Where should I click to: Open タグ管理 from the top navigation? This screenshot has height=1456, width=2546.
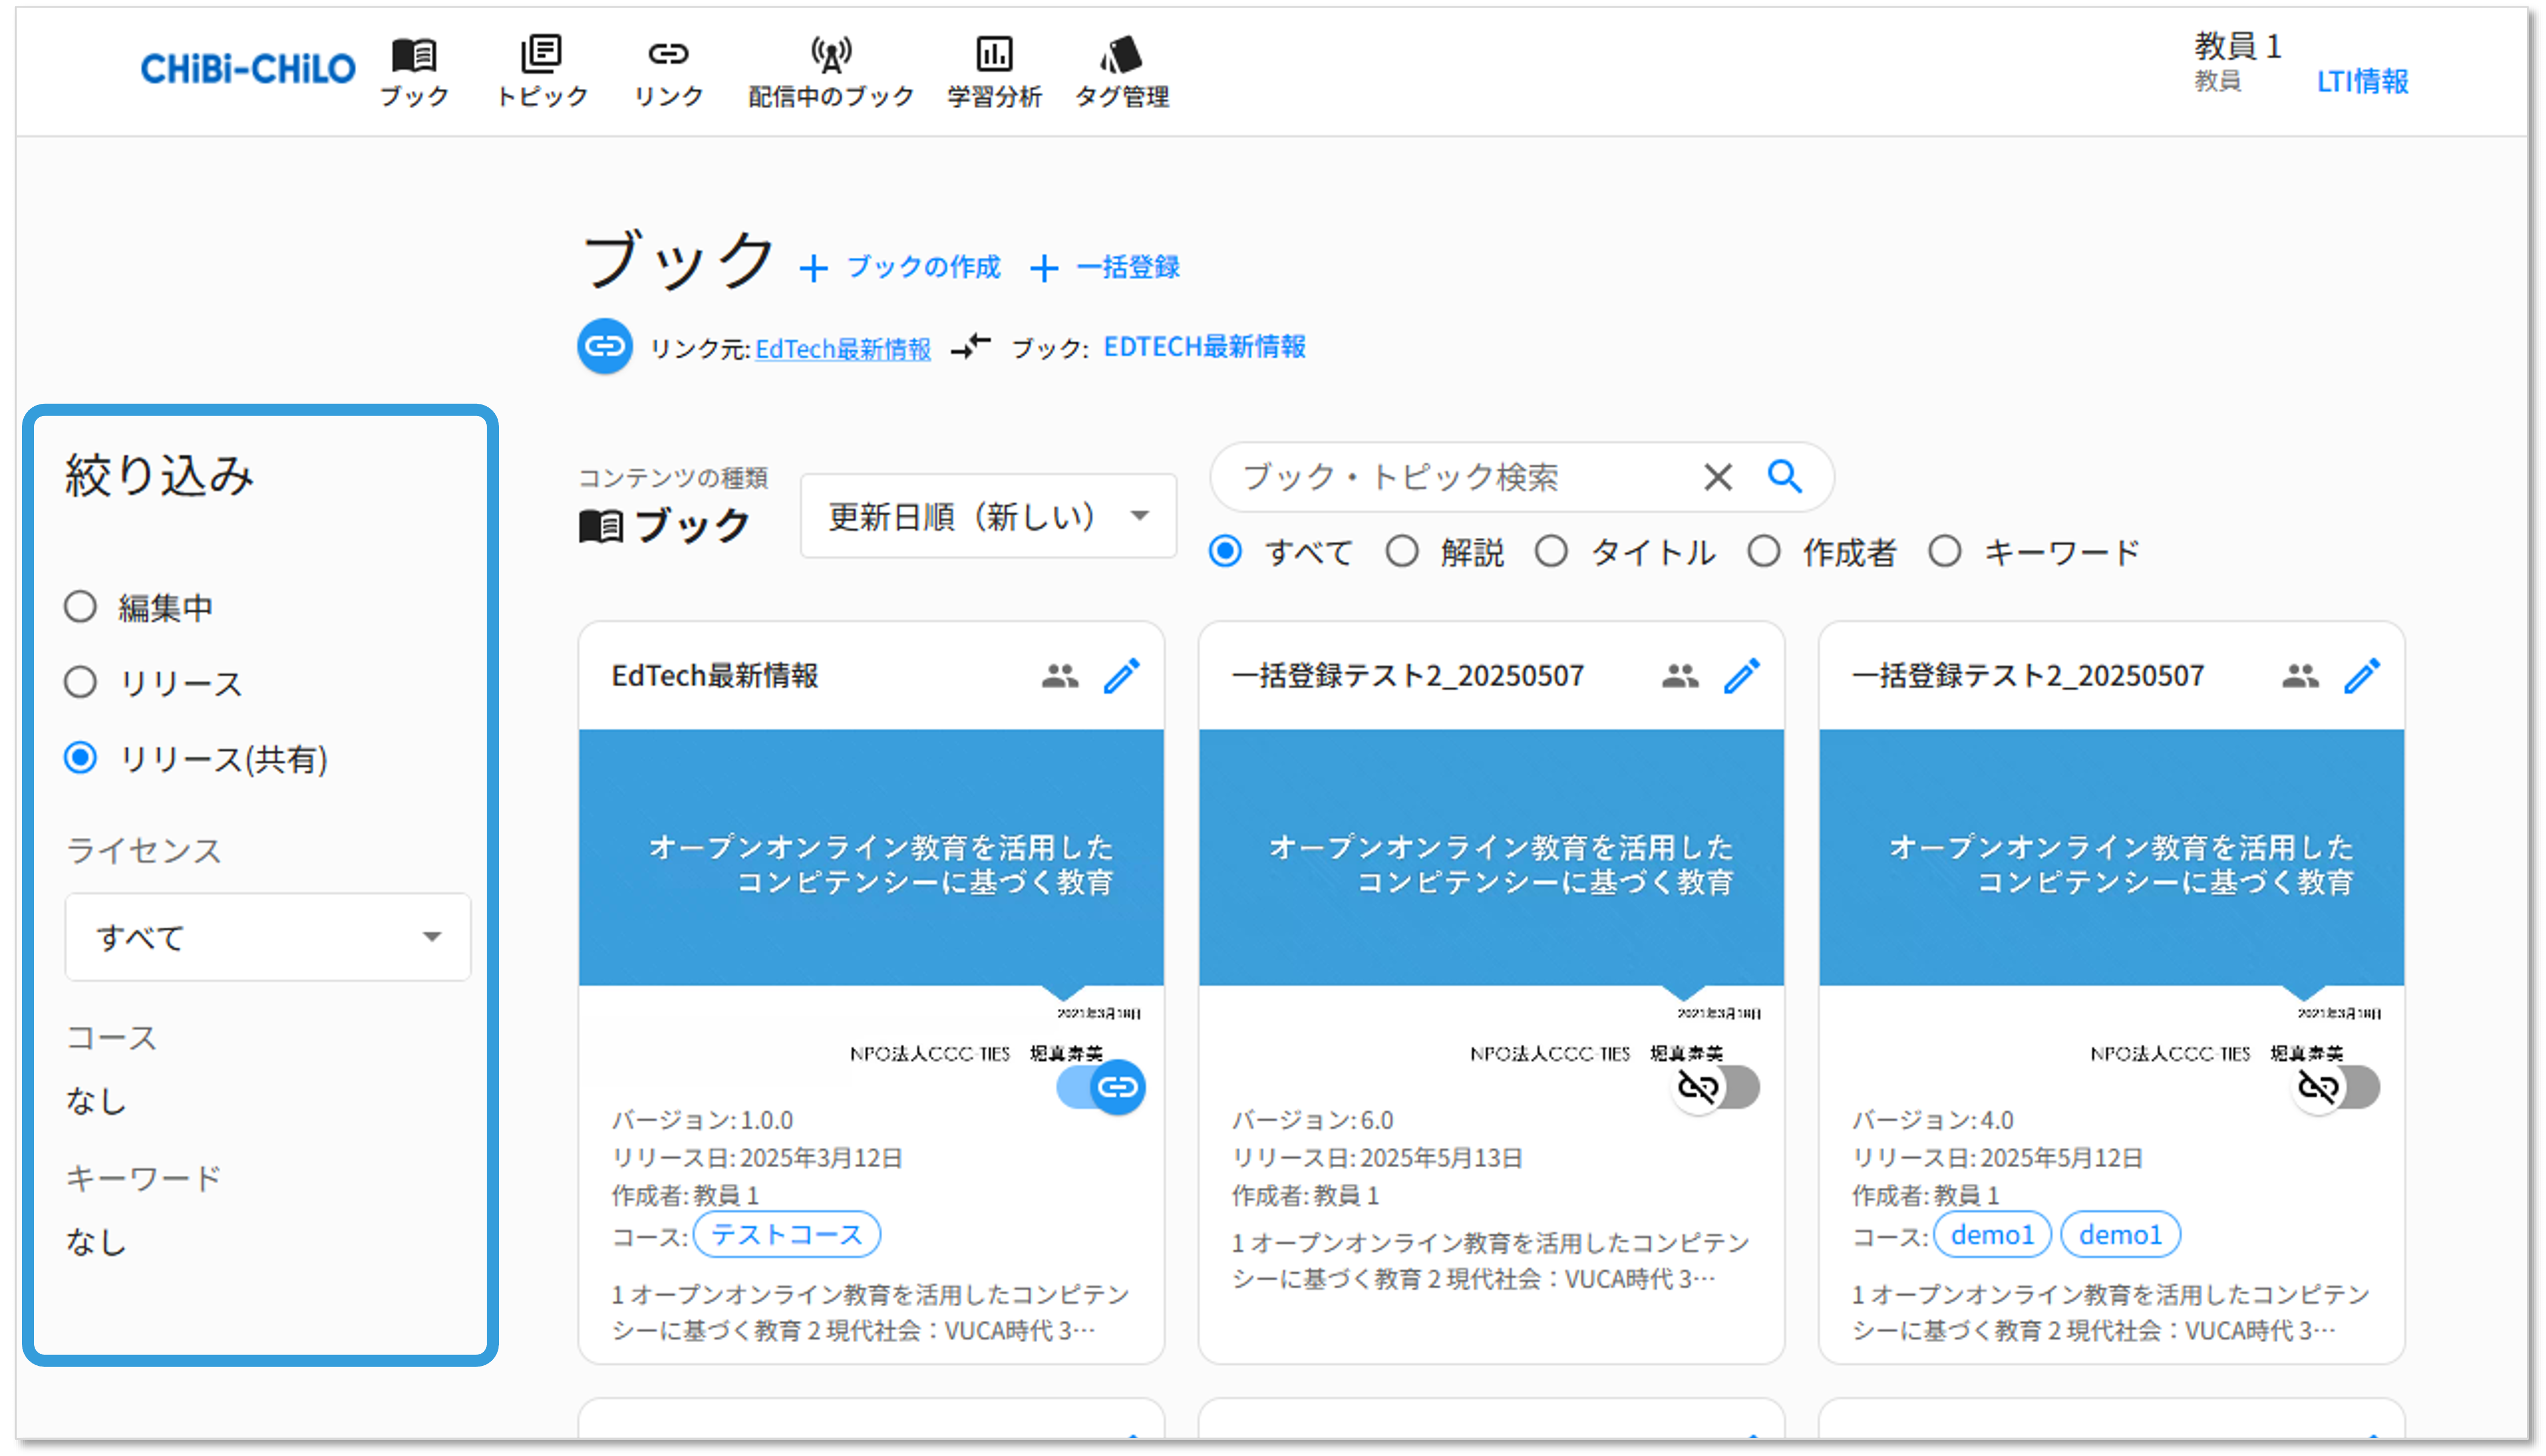pos(1122,70)
